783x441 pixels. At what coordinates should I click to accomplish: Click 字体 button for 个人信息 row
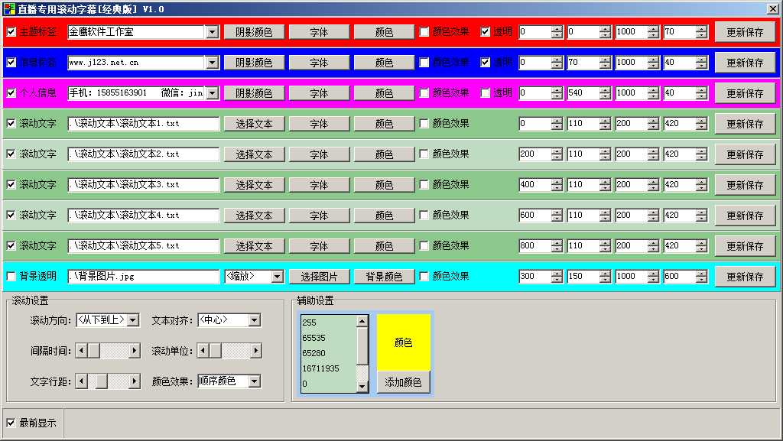(319, 92)
